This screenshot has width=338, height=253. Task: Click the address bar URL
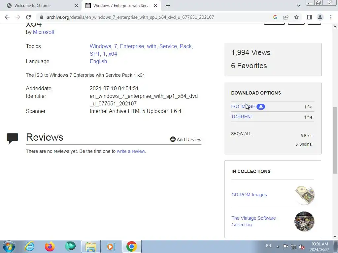click(x=130, y=17)
